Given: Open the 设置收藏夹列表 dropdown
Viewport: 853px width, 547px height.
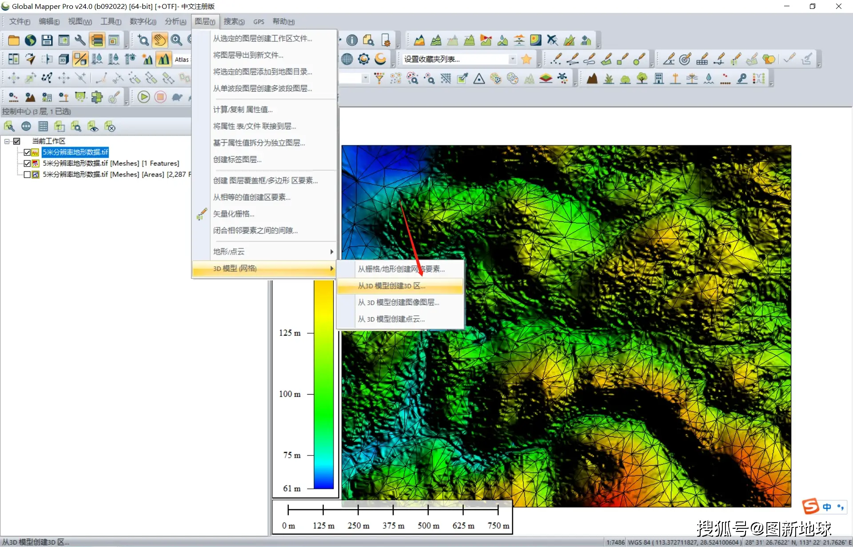Looking at the screenshot, I should click(x=513, y=59).
